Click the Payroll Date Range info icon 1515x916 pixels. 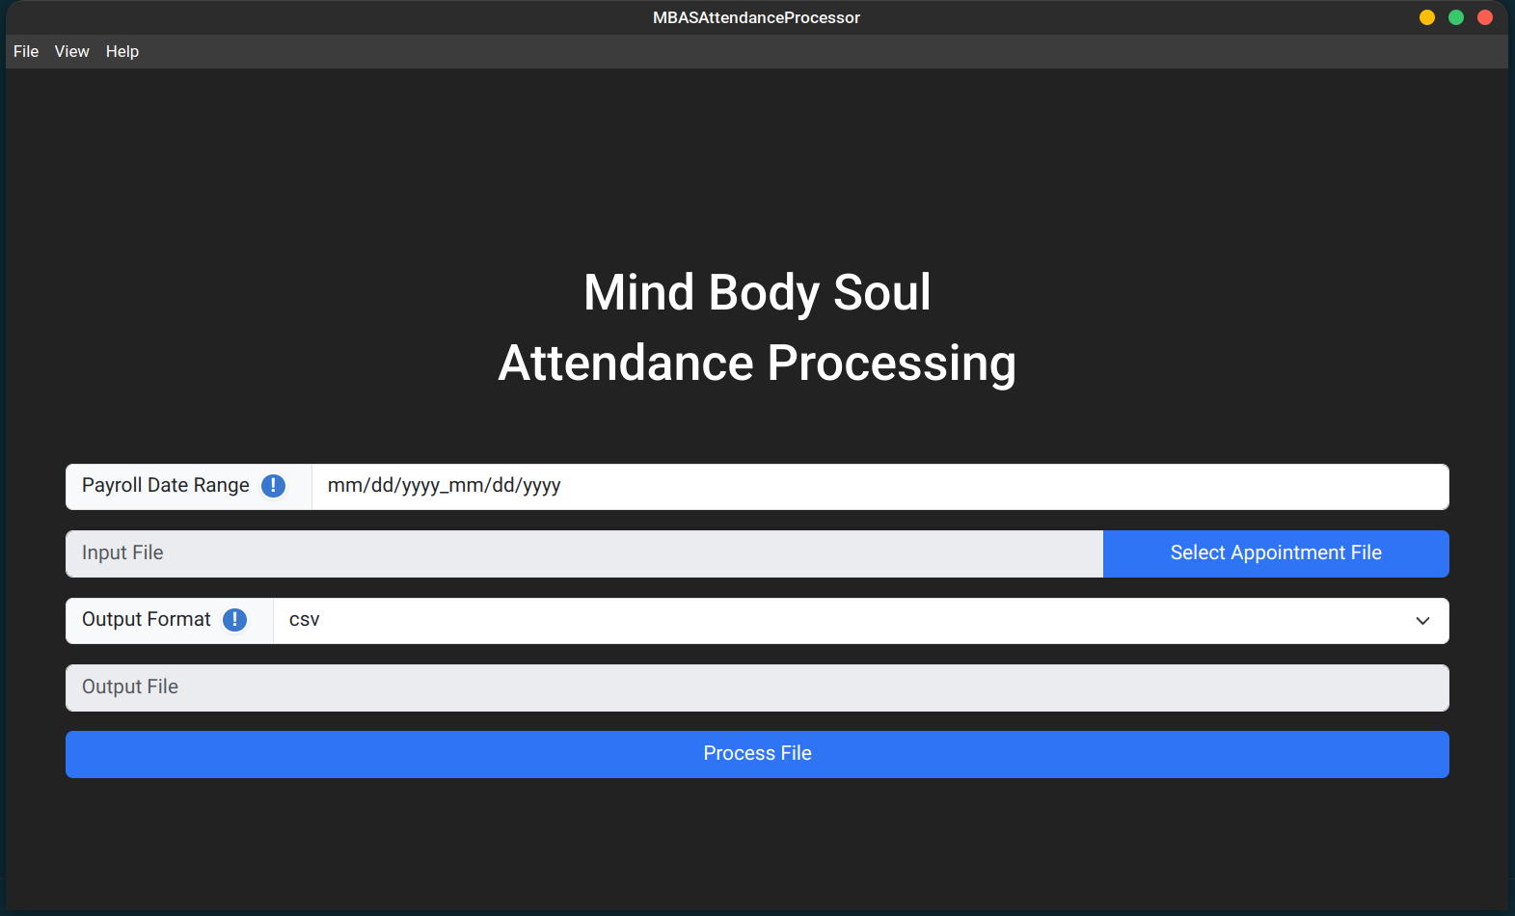pos(274,486)
